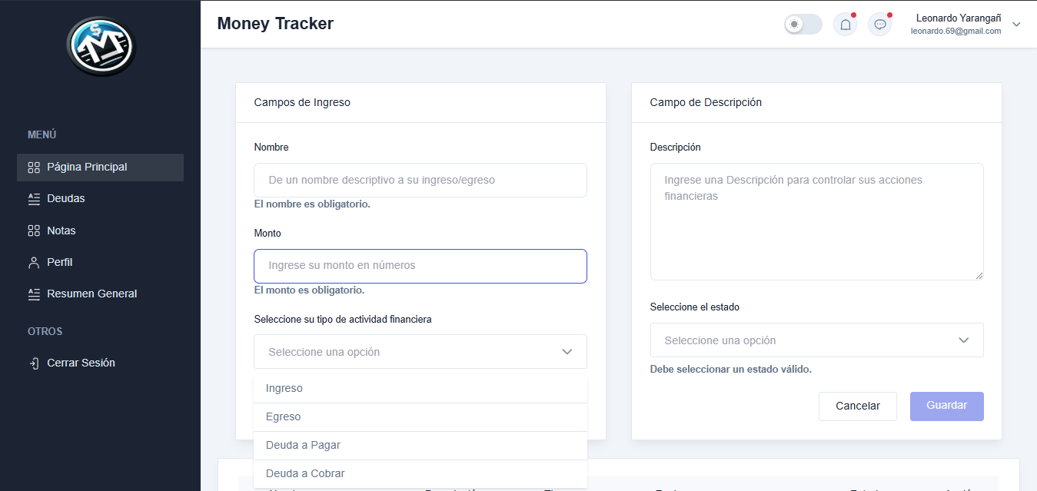
Task: Select the Egreso option
Action: (x=420, y=417)
